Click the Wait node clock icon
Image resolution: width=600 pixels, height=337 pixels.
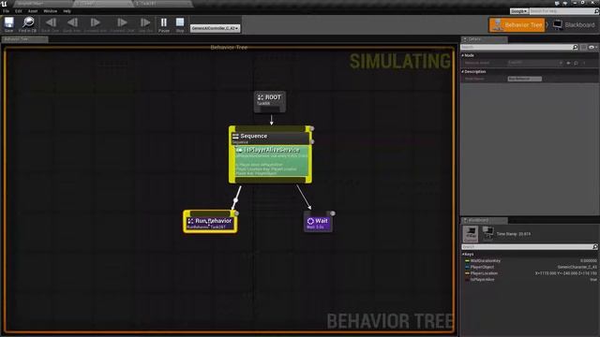(310, 221)
